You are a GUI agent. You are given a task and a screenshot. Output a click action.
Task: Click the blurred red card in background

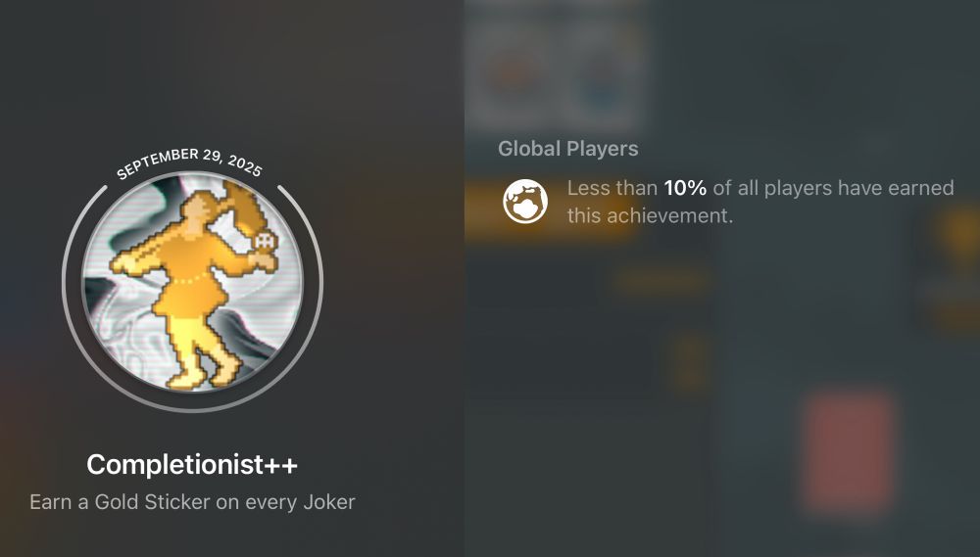tap(848, 451)
